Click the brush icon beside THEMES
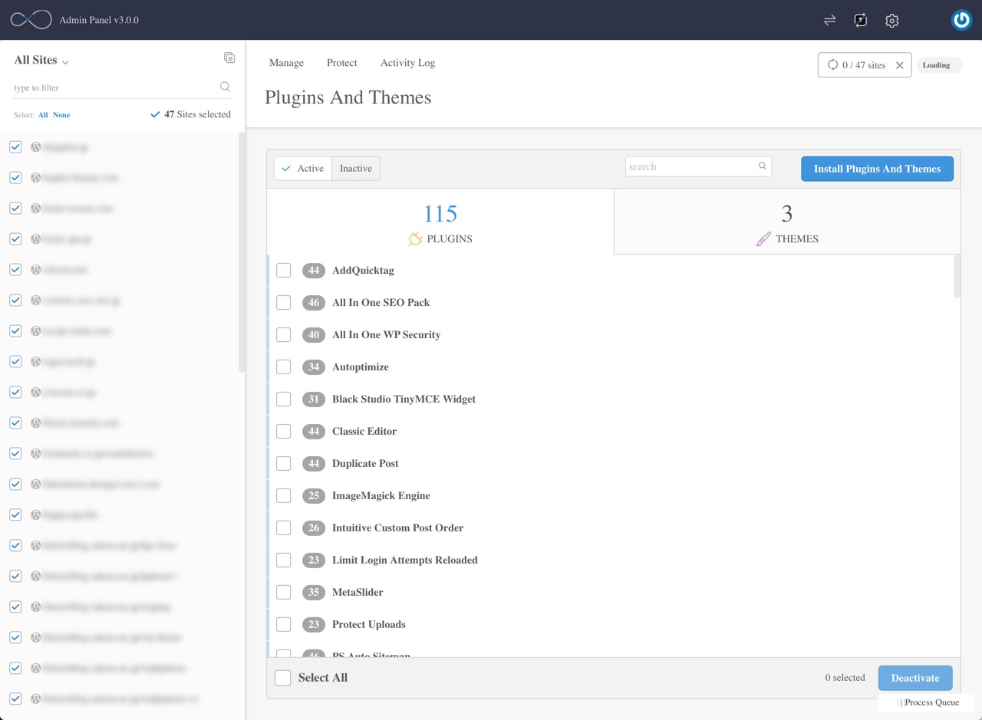This screenshot has height=720, width=982. click(763, 238)
